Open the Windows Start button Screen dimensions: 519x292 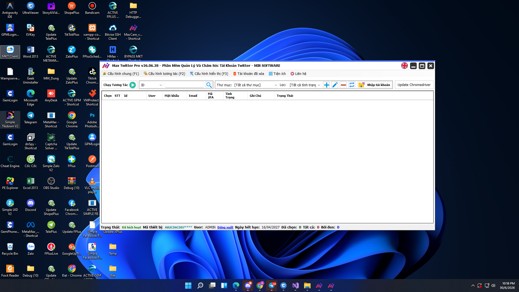pyautogui.click(x=188, y=286)
